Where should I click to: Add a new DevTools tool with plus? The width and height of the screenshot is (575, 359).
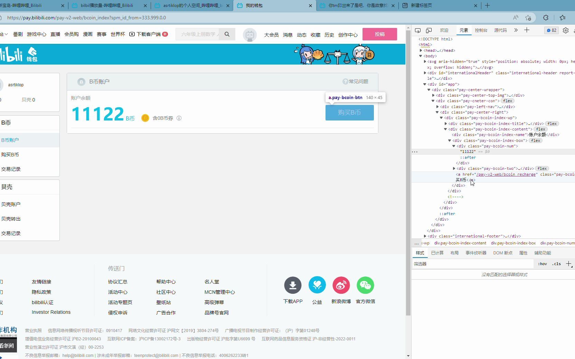point(527,30)
